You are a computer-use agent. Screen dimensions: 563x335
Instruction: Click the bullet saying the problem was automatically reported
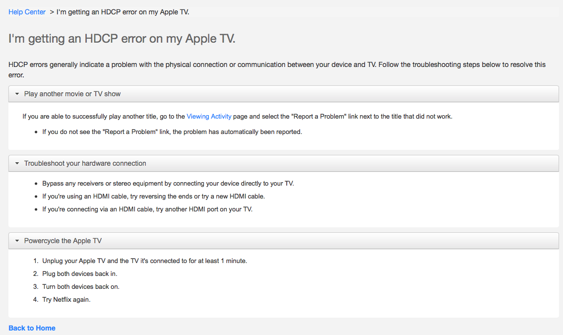[172, 132]
